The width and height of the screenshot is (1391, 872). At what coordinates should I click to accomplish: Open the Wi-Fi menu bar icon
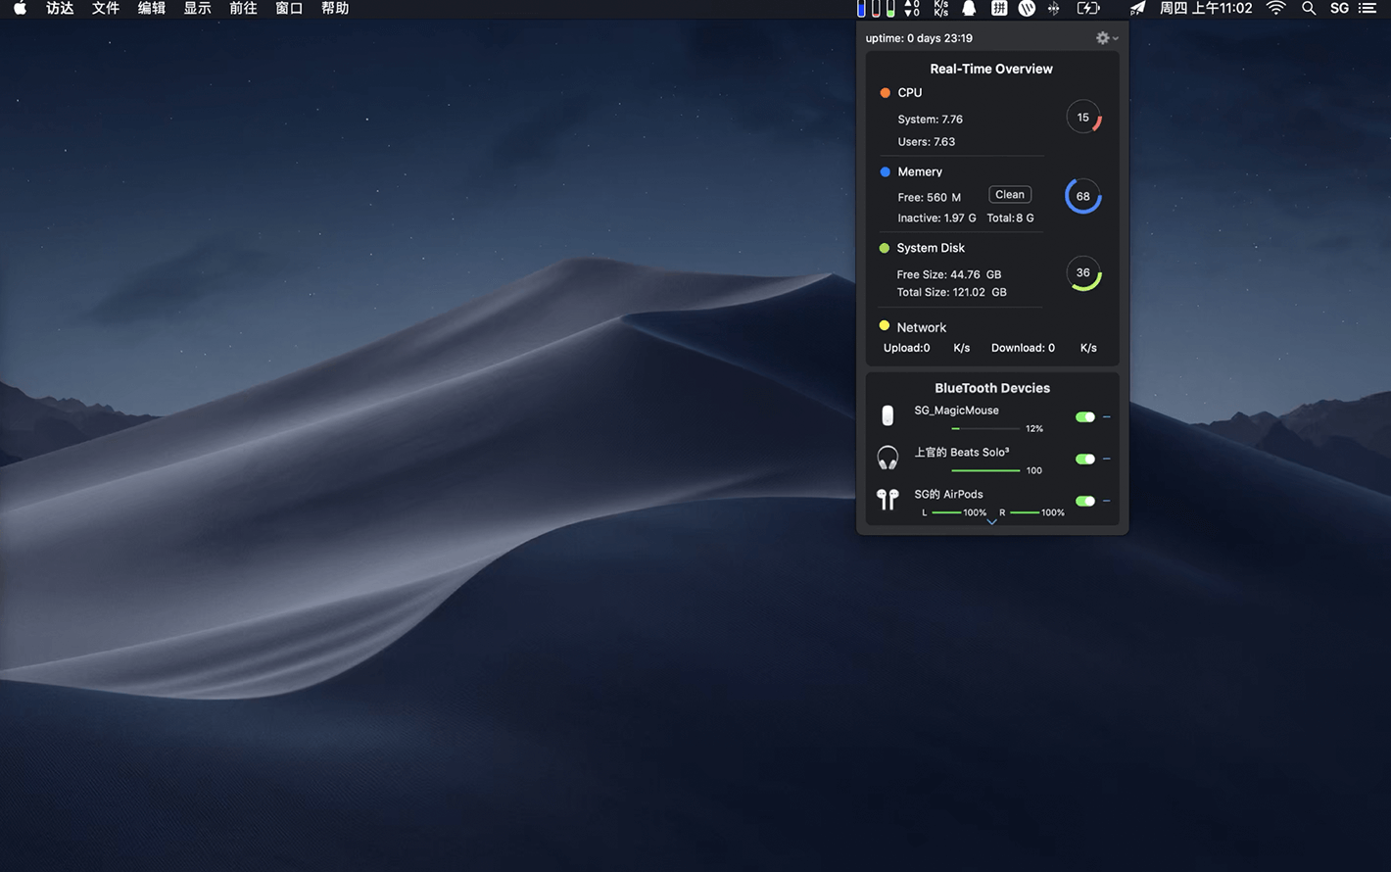pos(1275,9)
